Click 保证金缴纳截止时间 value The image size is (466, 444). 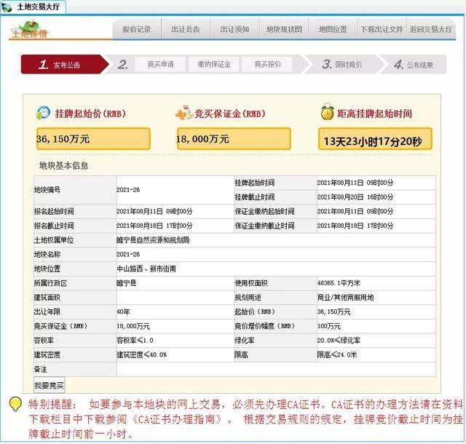355,226
